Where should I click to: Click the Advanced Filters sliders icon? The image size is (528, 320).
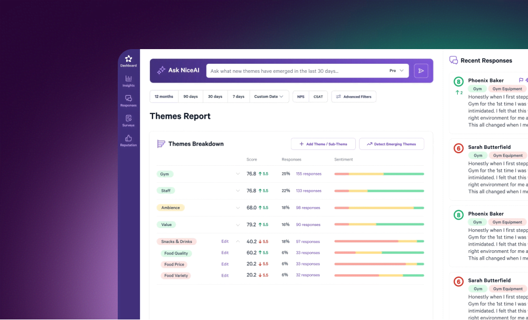(339, 97)
